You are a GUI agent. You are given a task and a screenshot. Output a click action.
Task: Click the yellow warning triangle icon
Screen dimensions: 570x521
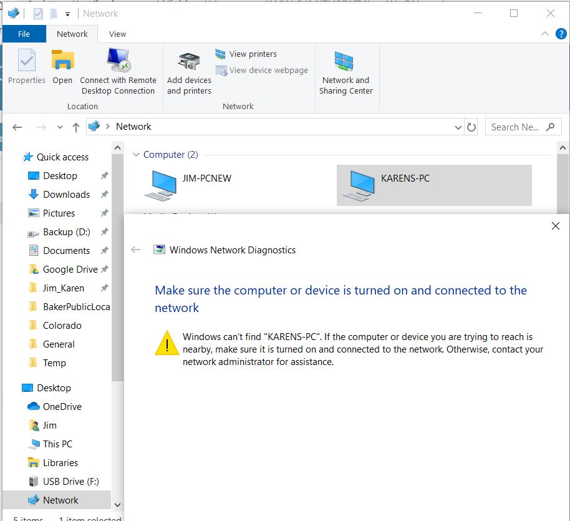coord(167,343)
